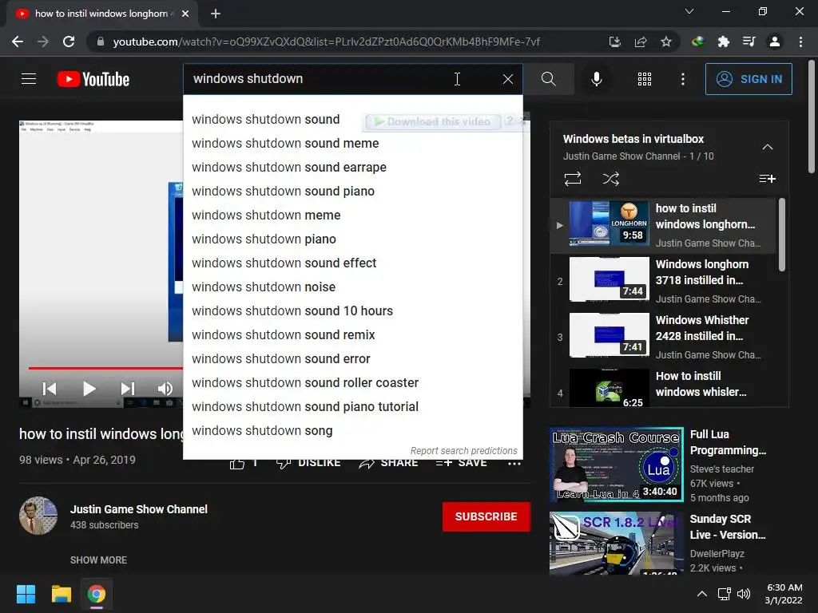Open a new browser tab

pos(216,14)
